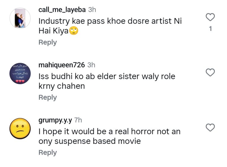Reply to grumpy.y.y's comment

48,153
